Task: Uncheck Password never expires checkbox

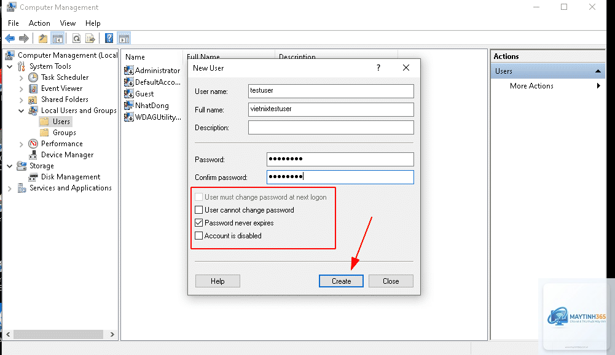Action: 199,223
